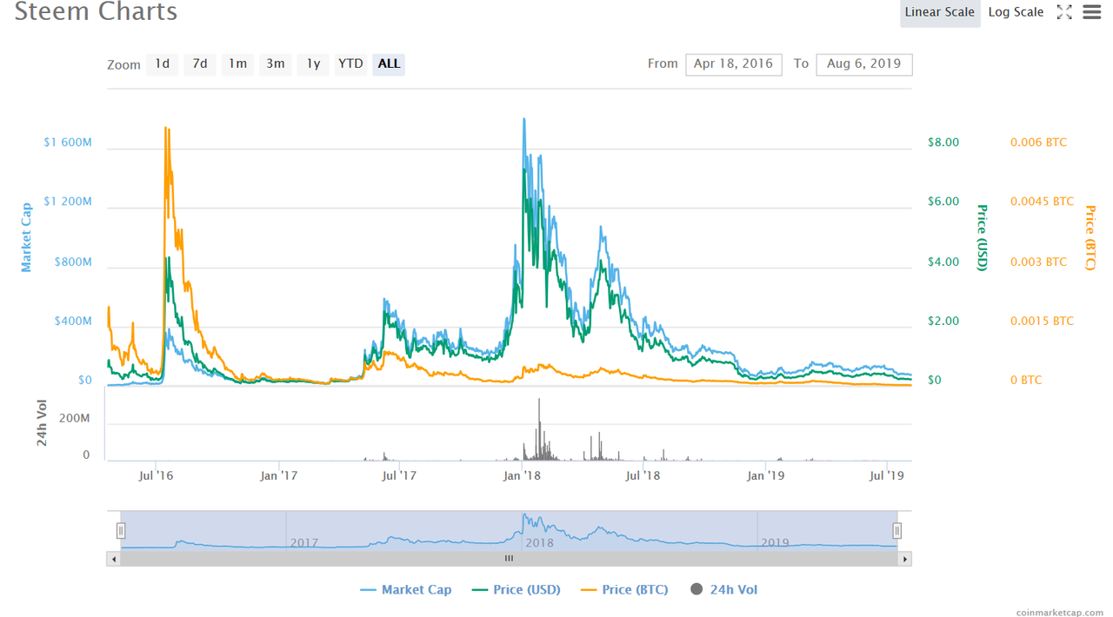Set zoom to YTD
This screenshot has width=1113, height=617.
click(x=350, y=63)
